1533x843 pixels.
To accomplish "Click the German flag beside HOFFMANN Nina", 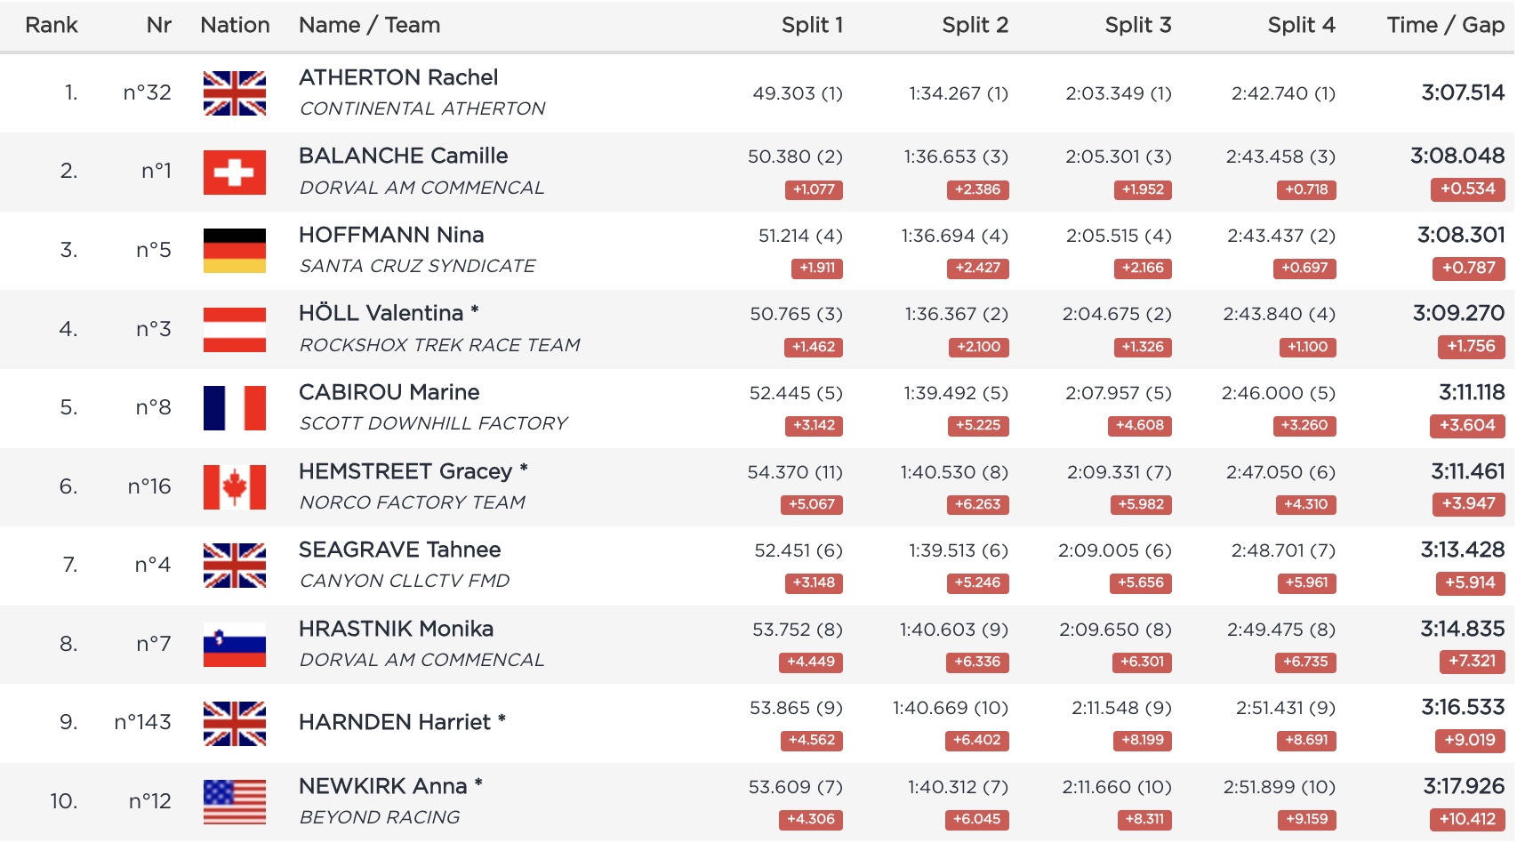I will pos(234,251).
